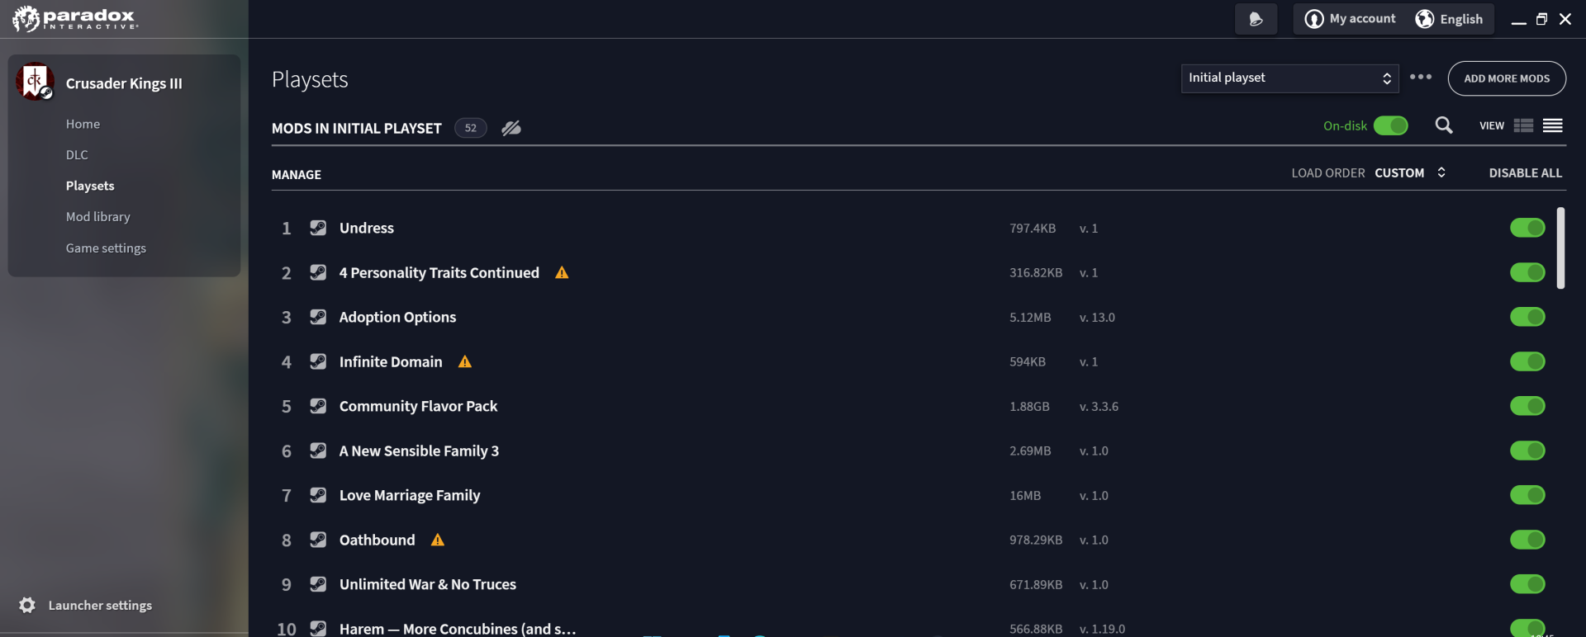This screenshot has height=637, width=1586.
Task: Go to the Home section
Action: 83,124
